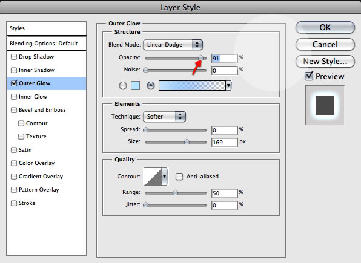Select the Bevel and Emboss style

(x=42, y=110)
